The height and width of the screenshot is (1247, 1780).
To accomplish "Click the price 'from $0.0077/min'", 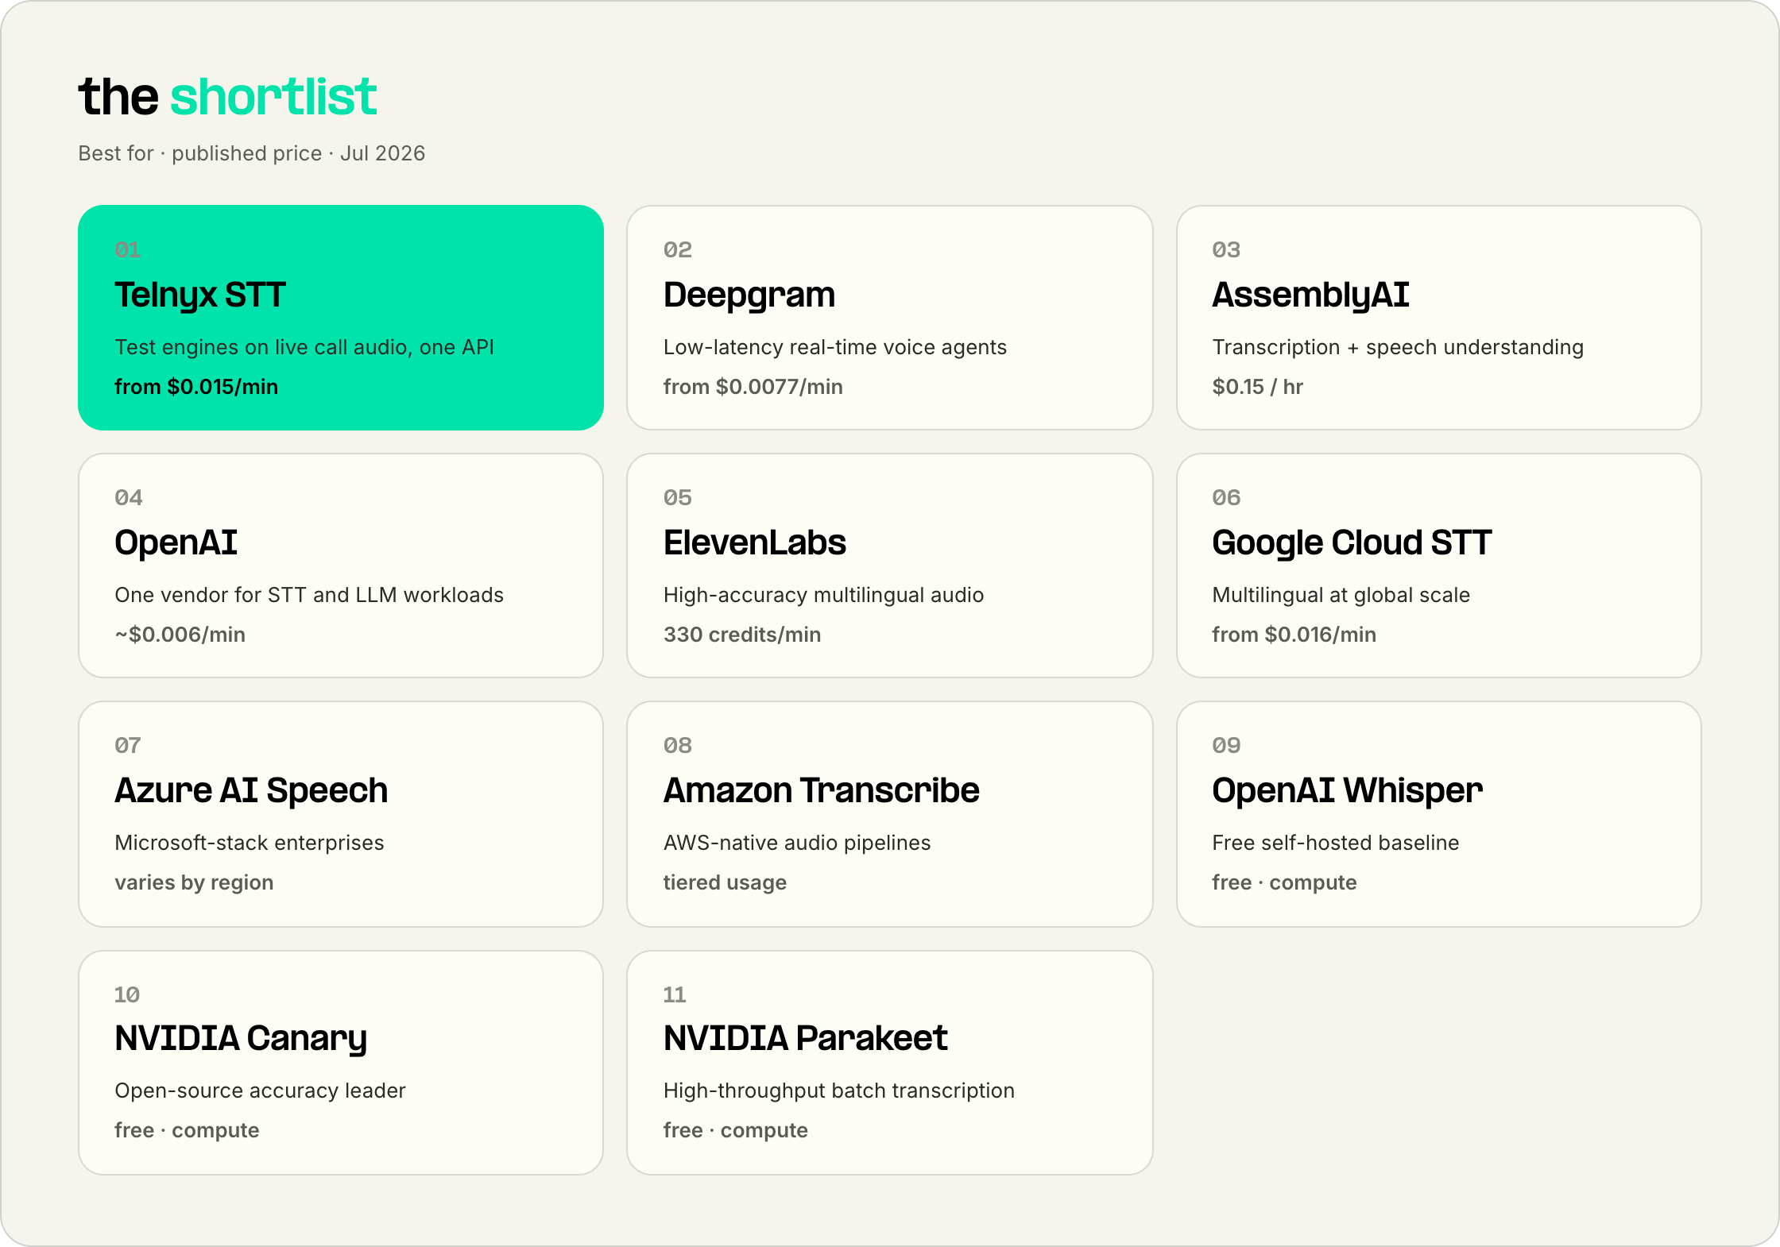I will [753, 387].
